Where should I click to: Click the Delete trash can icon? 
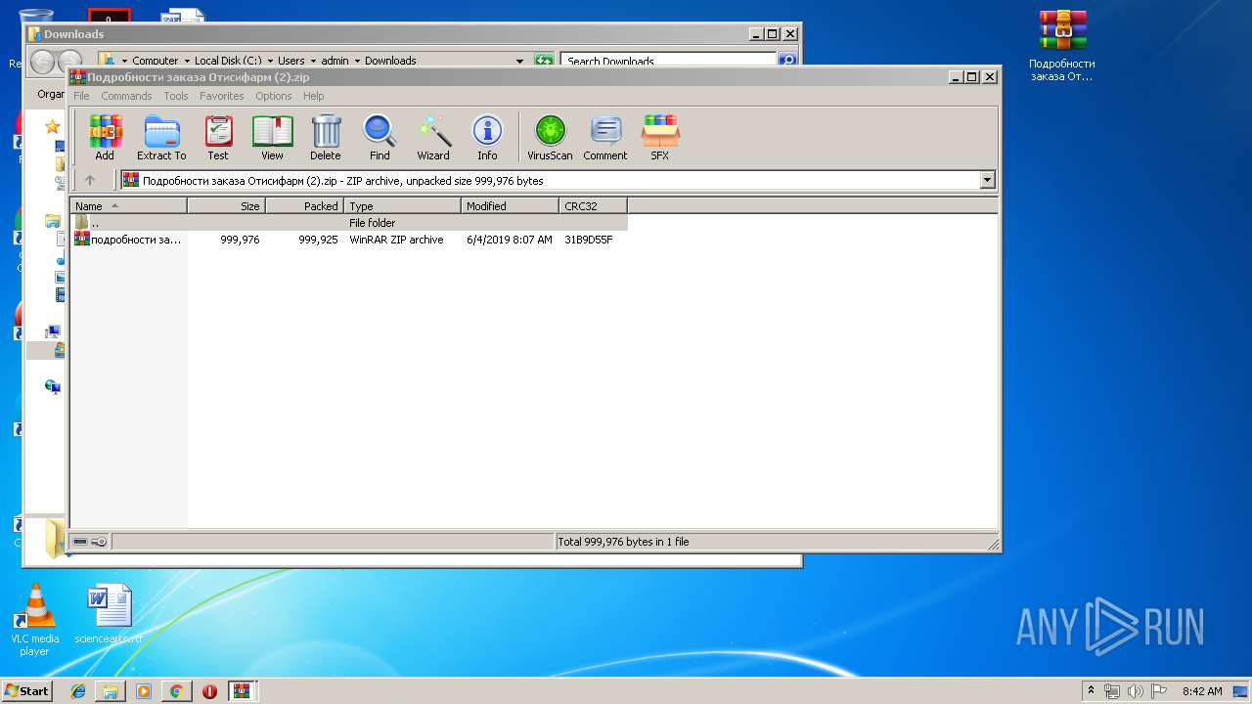[326, 138]
